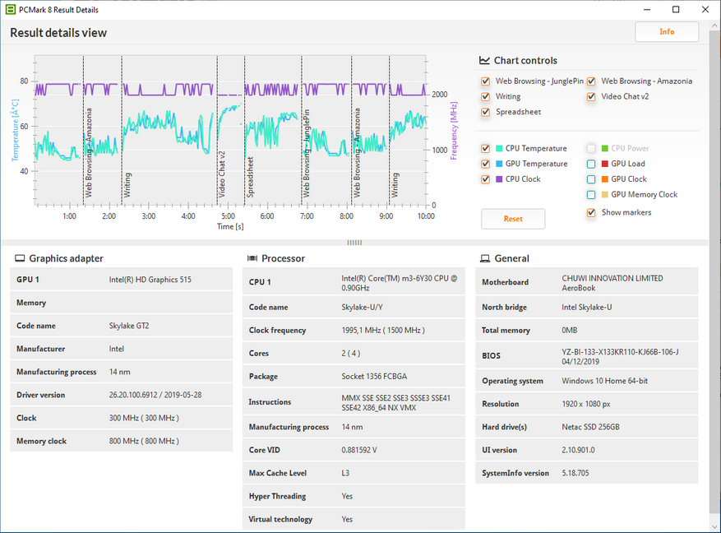Click the Graphics adapter monitor icon

(x=20, y=258)
